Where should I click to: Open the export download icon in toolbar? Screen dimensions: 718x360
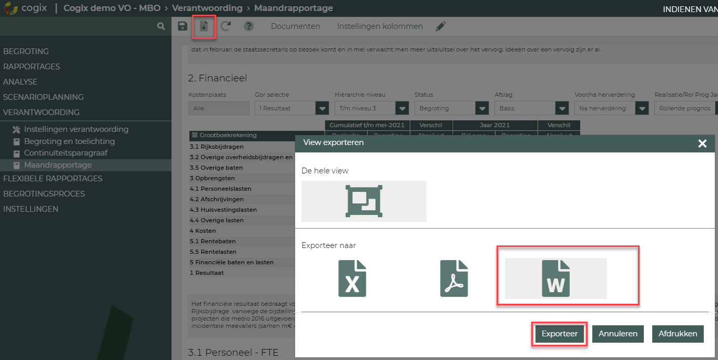point(204,26)
